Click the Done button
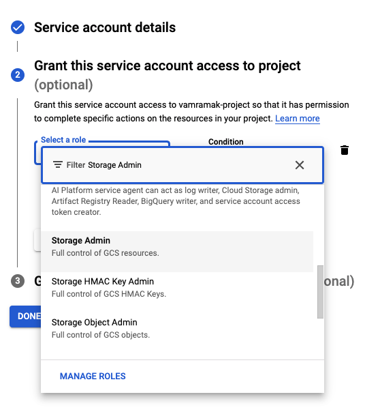 tap(25, 316)
